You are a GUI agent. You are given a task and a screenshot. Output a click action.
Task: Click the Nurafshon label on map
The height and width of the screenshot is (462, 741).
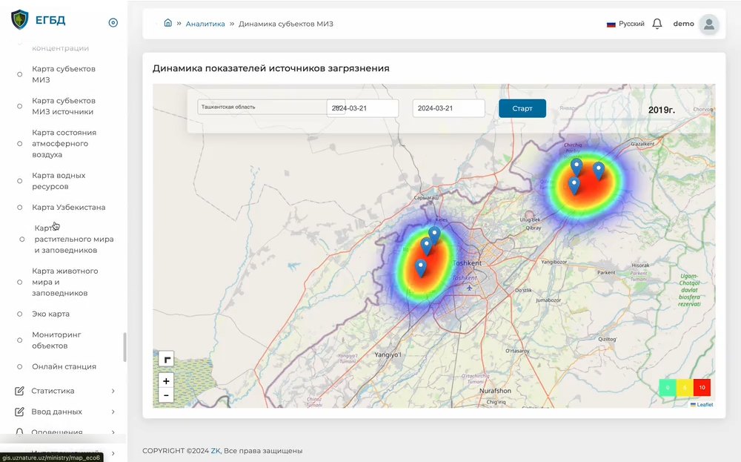(x=495, y=391)
